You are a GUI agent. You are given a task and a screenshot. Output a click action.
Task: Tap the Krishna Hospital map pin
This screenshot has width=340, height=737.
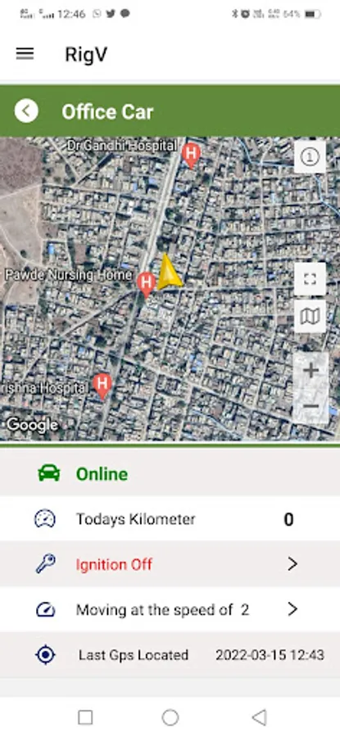(102, 387)
